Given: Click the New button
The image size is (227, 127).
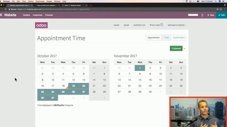Looking at the screenshot, I should click(x=211, y=15).
